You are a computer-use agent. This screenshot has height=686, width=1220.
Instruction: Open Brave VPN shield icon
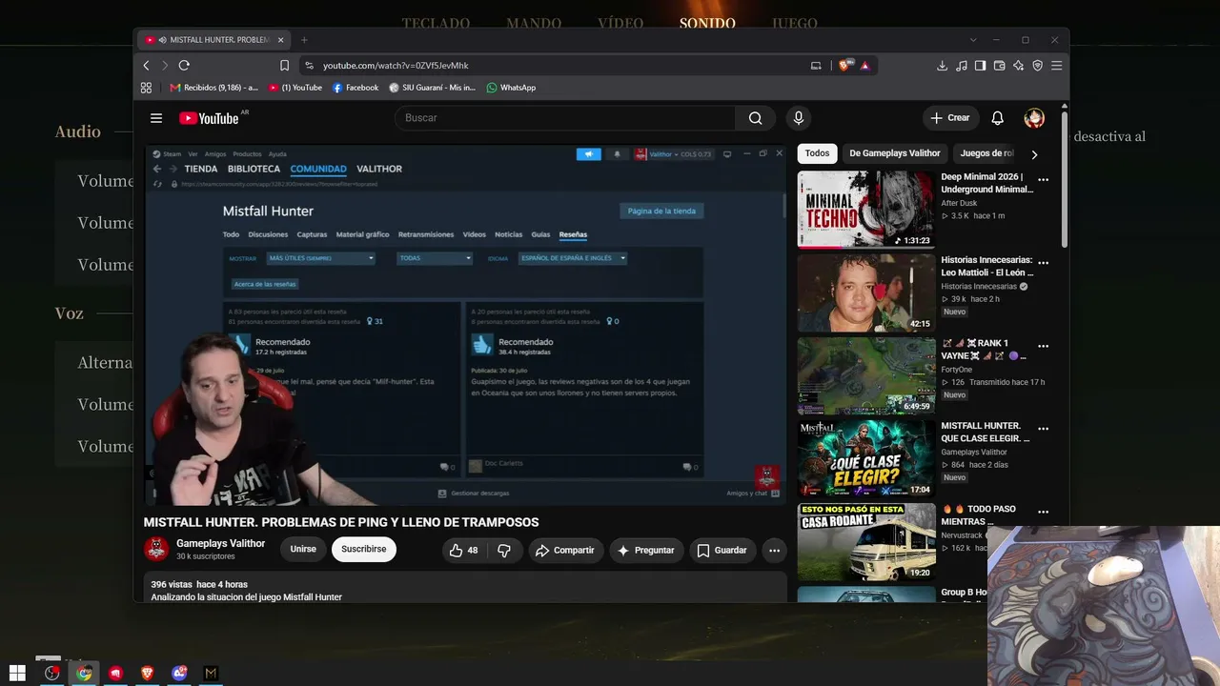click(1037, 66)
